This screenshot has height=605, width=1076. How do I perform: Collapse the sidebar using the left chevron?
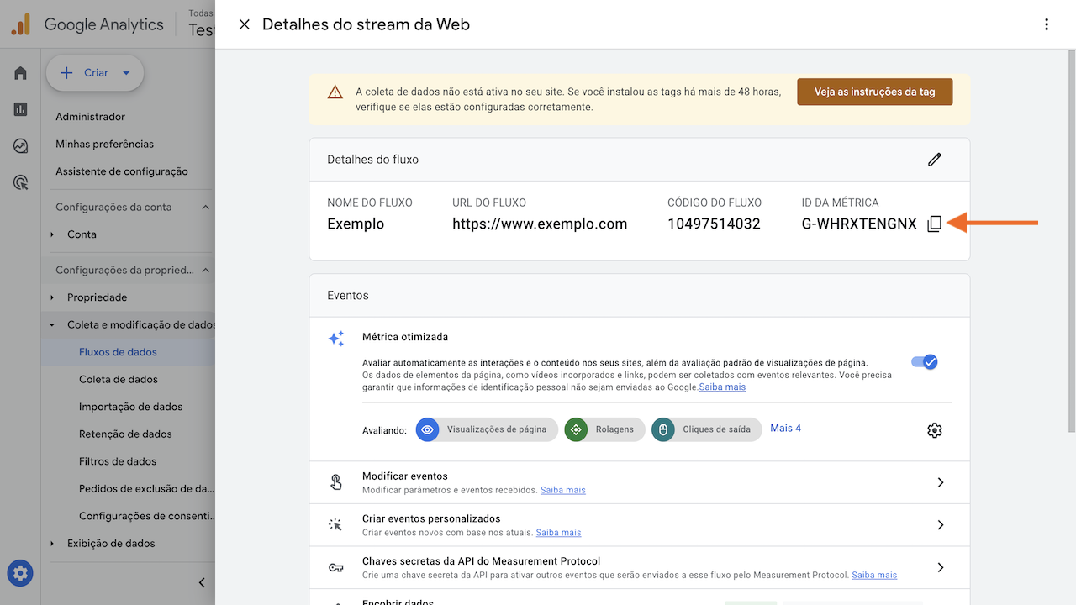pyautogui.click(x=201, y=582)
